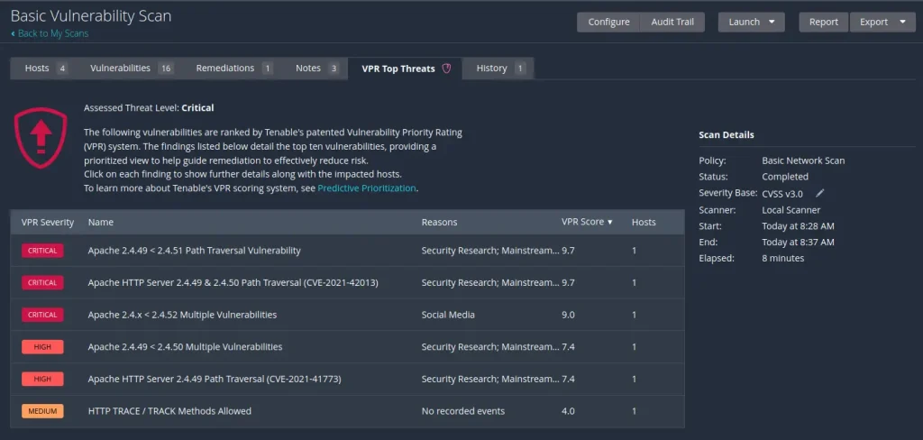Image resolution: width=923 pixels, height=440 pixels.
Task: Open the Launch dropdown menu
Action: (751, 22)
